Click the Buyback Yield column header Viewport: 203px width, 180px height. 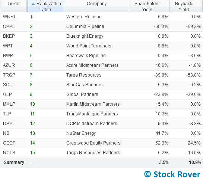[184, 6]
